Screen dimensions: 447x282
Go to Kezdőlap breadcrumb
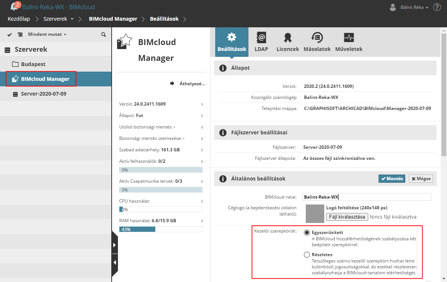19,19
